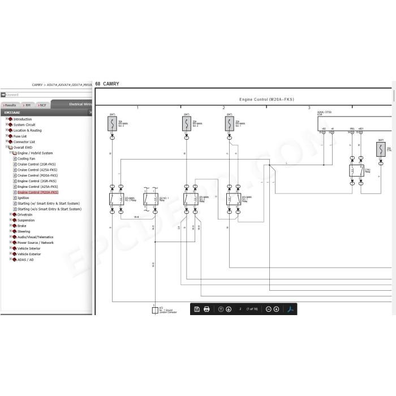The height and width of the screenshot is (396, 396).
Task: Go to previous page with up arrow
Action: 221,309
